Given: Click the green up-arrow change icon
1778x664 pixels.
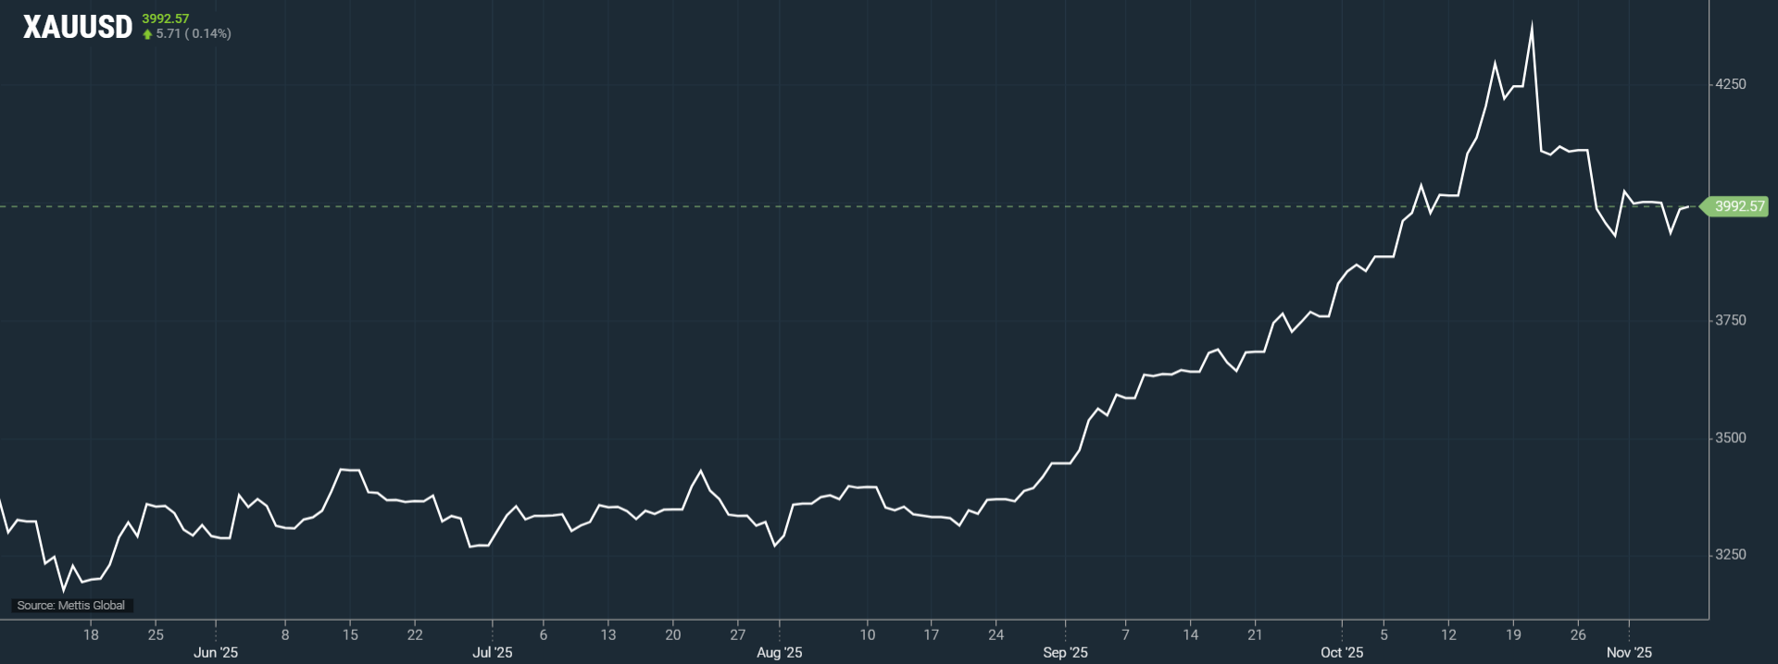Looking at the screenshot, I should click(147, 34).
